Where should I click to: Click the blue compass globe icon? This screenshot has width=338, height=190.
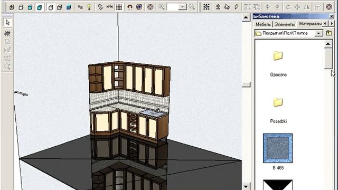tap(139, 7)
